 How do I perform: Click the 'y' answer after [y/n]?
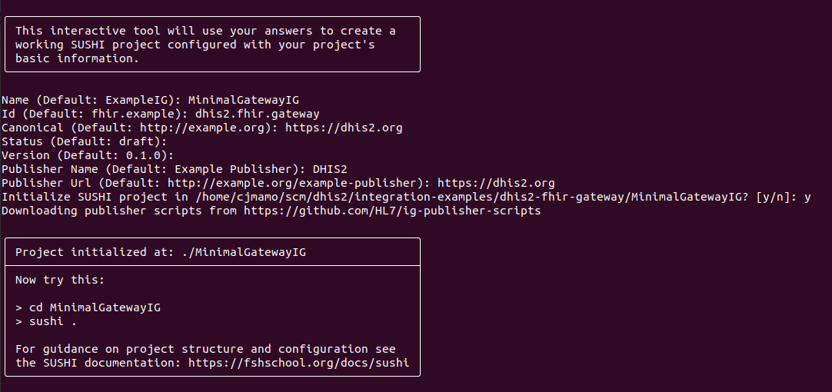807,197
